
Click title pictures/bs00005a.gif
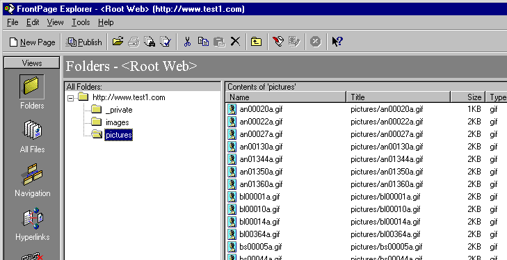(387, 247)
